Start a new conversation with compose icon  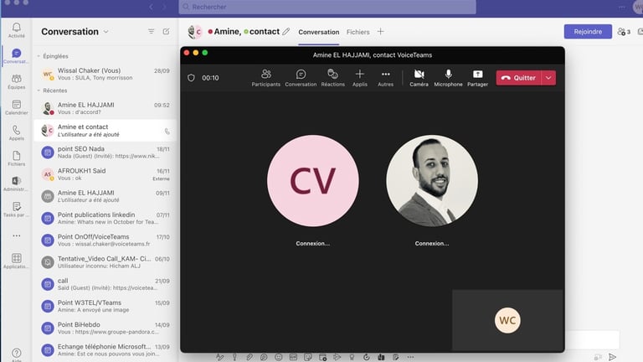pos(166,32)
